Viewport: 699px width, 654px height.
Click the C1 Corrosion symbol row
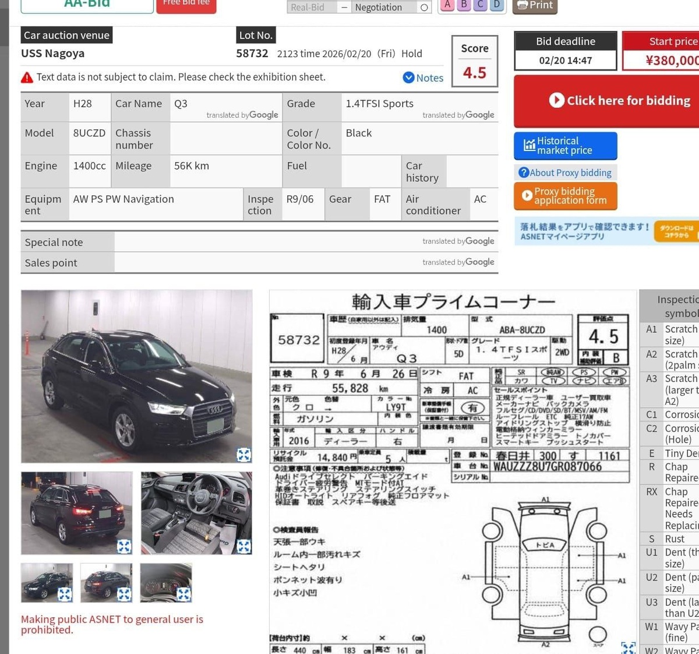(x=669, y=414)
